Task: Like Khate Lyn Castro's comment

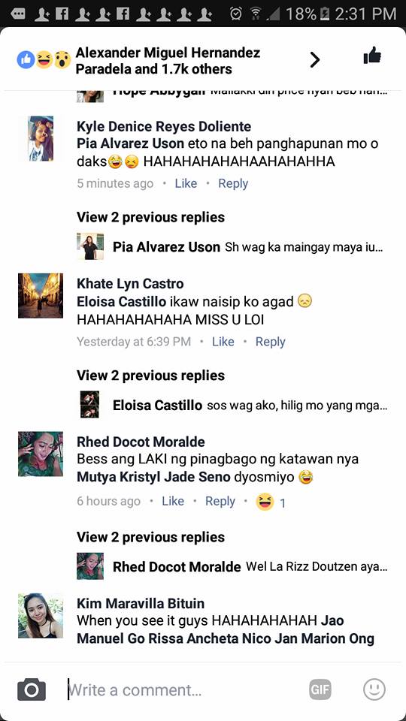Action: point(223,342)
